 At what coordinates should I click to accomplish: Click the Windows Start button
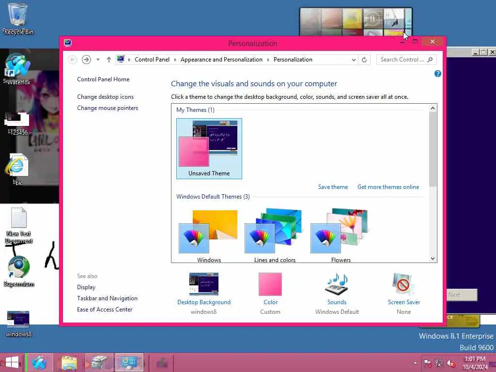[x=12, y=362]
